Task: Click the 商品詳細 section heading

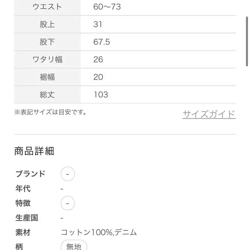Action: pyautogui.click(x=34, y=151)
